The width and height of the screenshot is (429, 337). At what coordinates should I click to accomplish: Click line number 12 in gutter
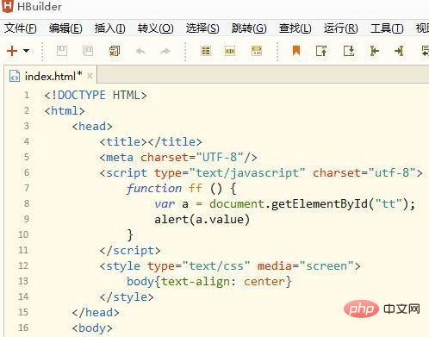click(x=23, y=265)
